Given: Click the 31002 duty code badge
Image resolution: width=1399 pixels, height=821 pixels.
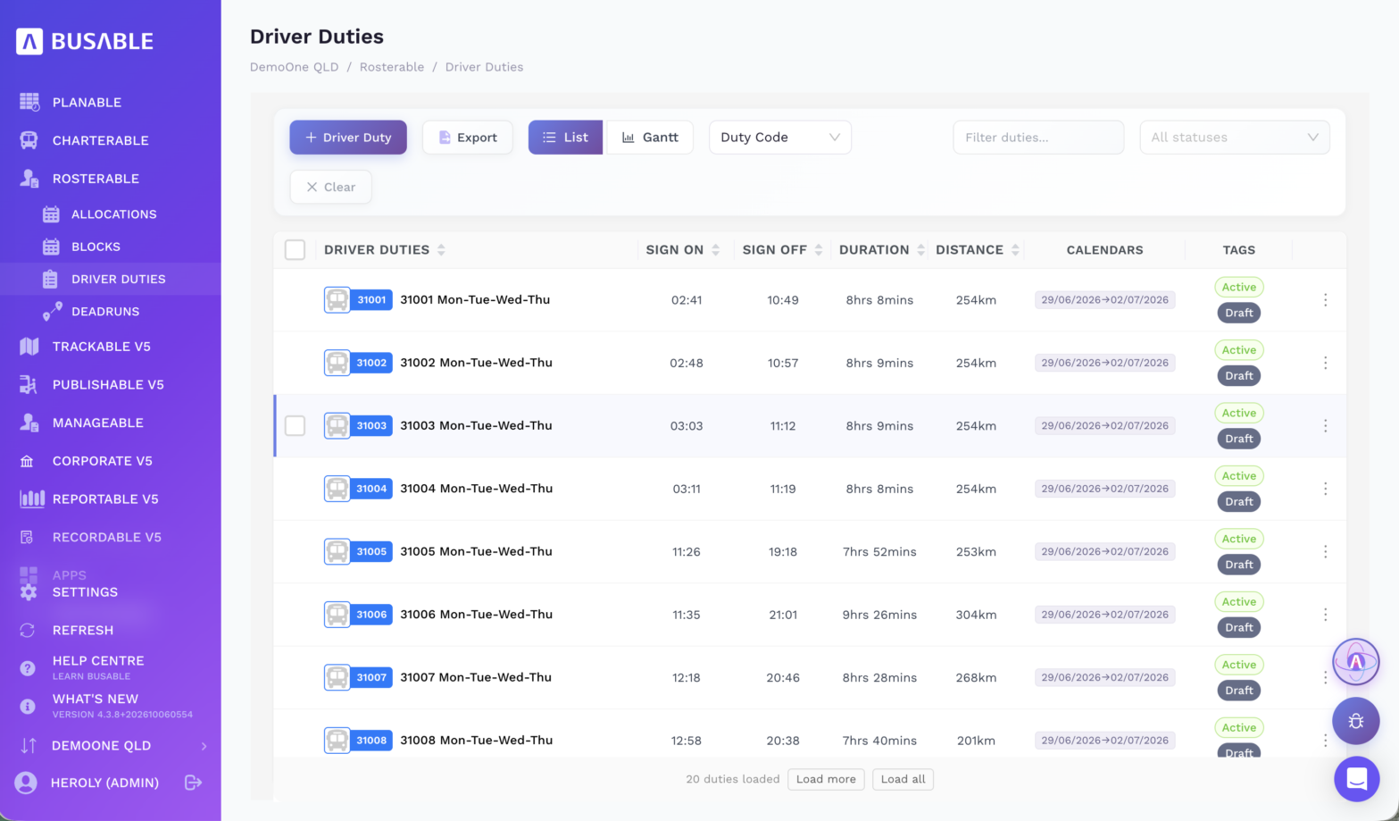Looking at the screenshot, I should pos(371,363).
